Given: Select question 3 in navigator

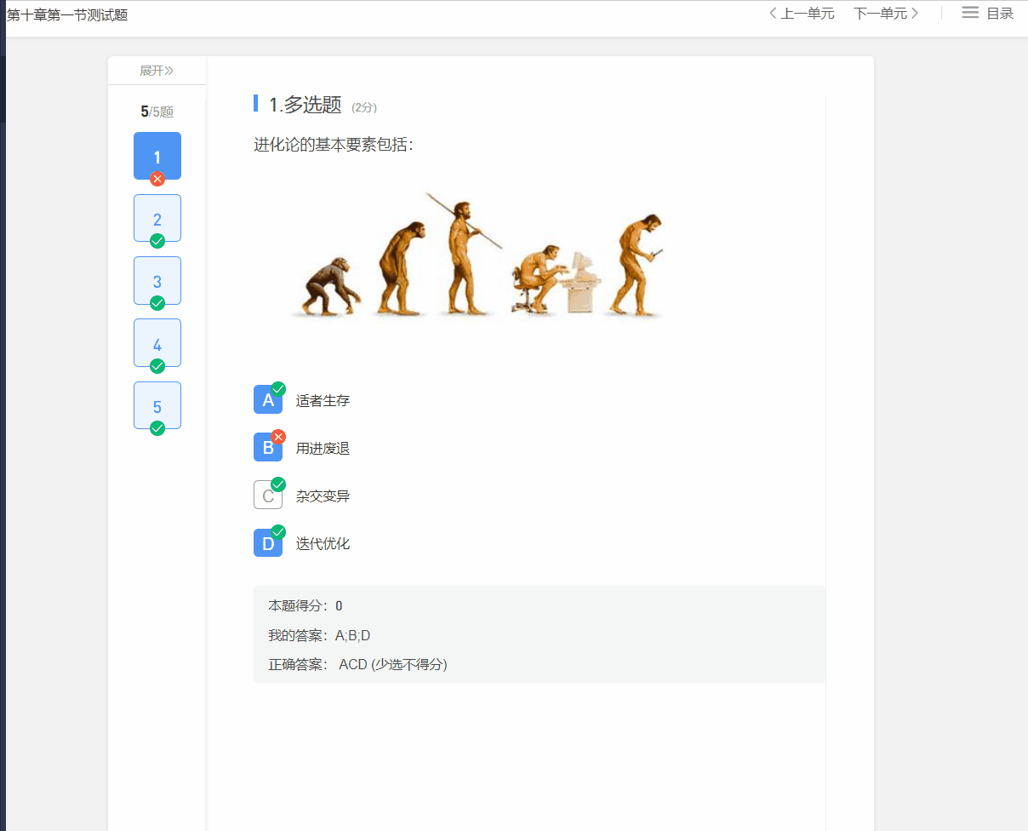Looking at the screenshot, I should click(x=157, y=281).
